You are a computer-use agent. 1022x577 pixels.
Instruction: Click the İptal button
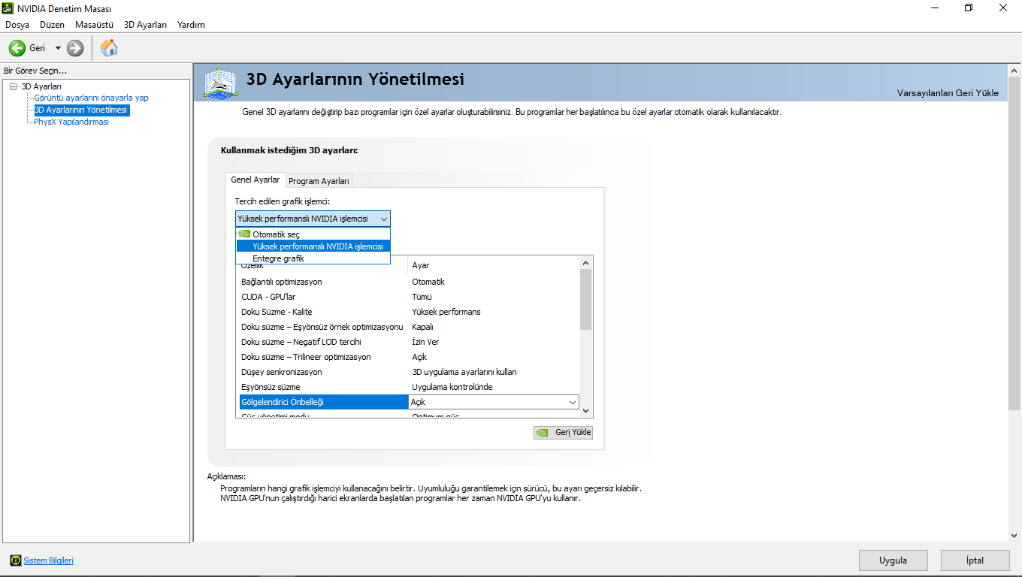(x=975, y=560)
